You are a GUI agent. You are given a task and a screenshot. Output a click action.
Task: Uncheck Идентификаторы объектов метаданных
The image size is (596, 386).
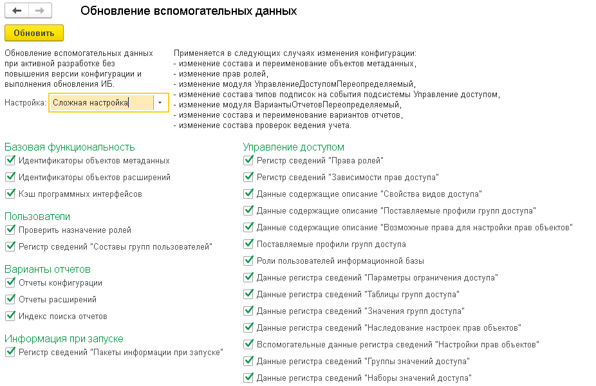[10, 160]
